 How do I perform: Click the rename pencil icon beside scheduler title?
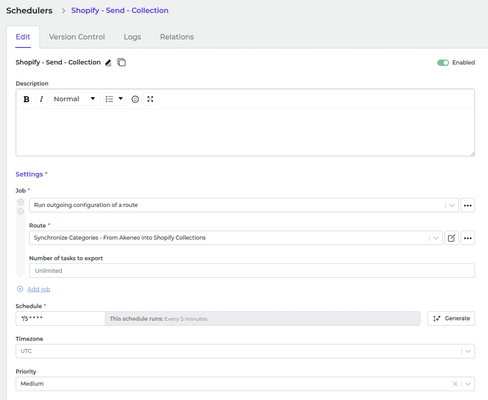(108, 63)
